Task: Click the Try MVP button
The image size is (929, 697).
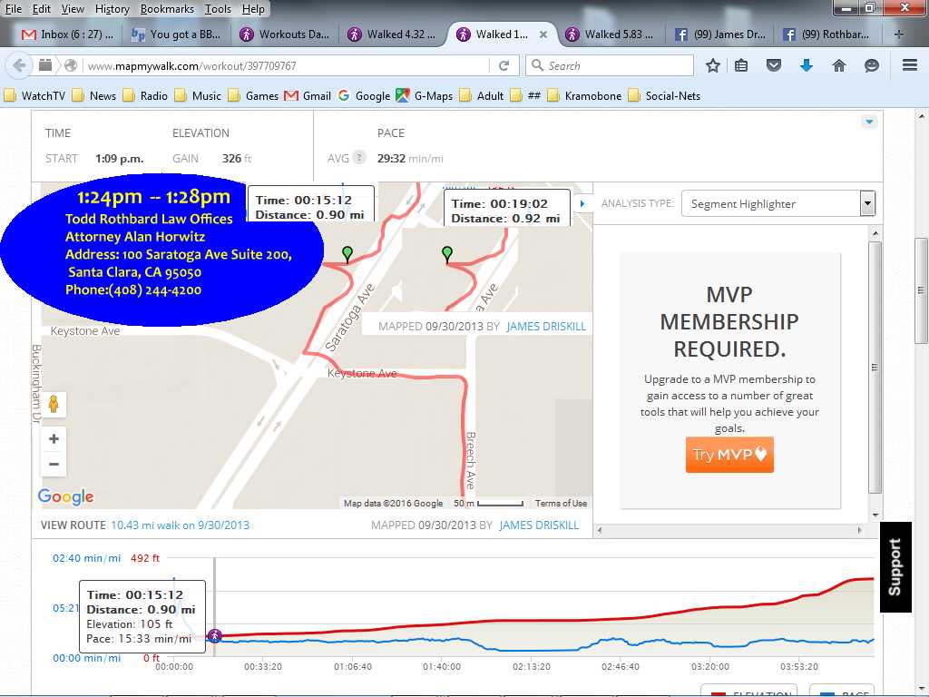Action: (x=729, y=455)
